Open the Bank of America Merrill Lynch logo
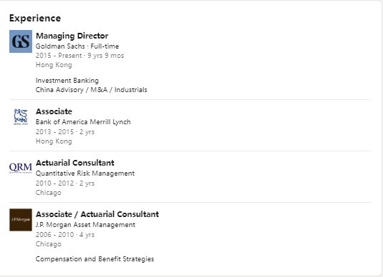This screenshot has width=383, height=277. click(21, 117)
